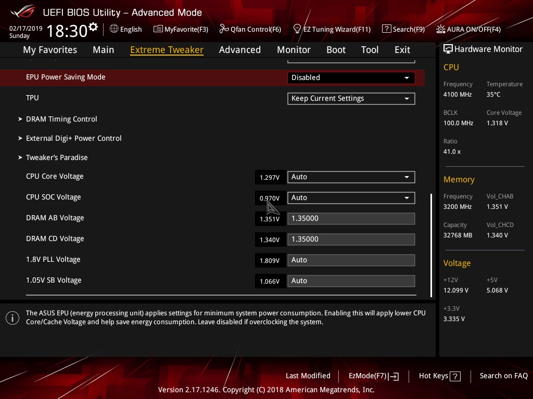Open the TPU Keep Current Settings dropdown
This screenshot has height=399, width=533.
pos(351,99)
